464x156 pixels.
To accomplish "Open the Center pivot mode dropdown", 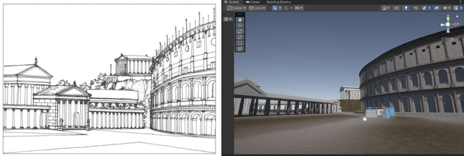I will [x=237, y=8].
